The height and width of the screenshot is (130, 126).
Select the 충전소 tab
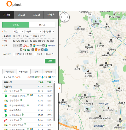(x=42, y=25)
